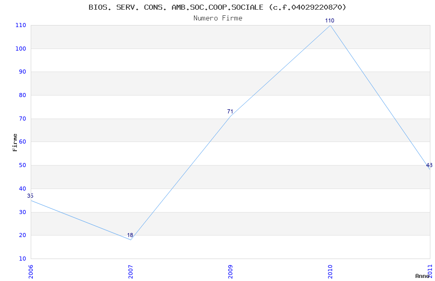435x281 pixels.
Task: Click the x-axis year label 2006
Action: point(31,272)
